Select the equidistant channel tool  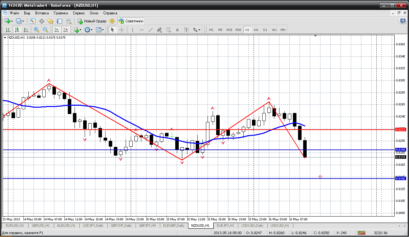[x=160, y=30]
